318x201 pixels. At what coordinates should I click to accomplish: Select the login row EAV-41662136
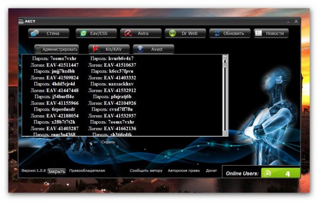112,129
